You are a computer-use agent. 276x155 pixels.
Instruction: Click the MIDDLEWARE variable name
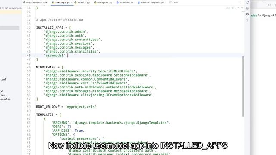pos(46,67)
